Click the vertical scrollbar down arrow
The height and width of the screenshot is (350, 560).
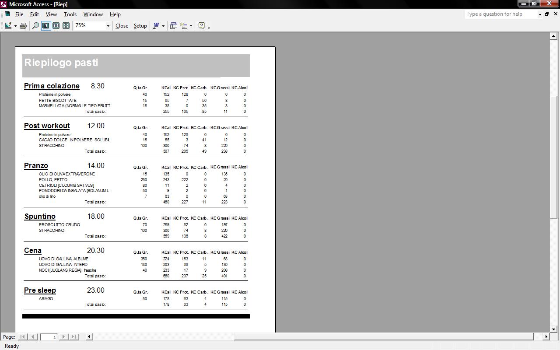[x=553, y=329]
